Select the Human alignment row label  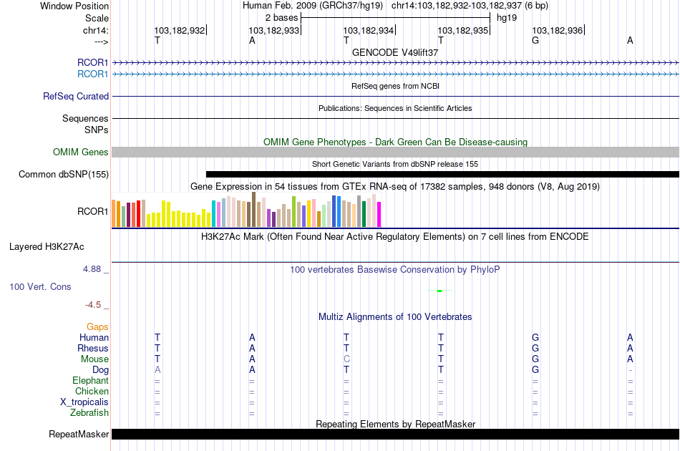point(94,337)
